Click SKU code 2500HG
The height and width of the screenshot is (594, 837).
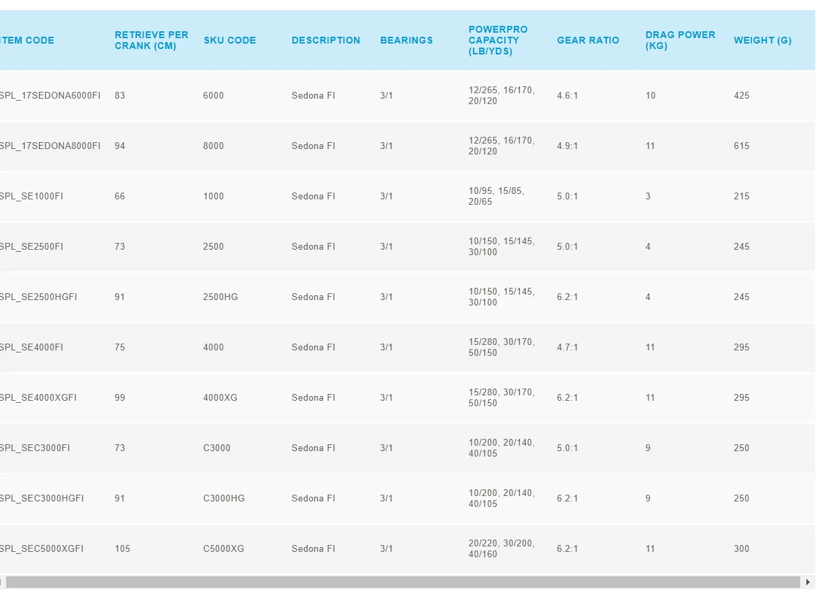[220, 297]
